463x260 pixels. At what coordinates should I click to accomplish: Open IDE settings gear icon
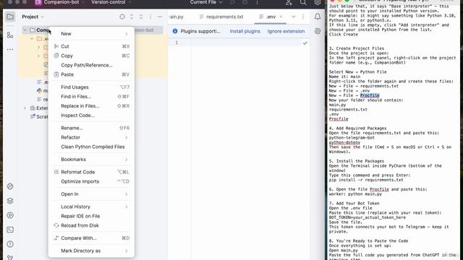tap(318, 3)
